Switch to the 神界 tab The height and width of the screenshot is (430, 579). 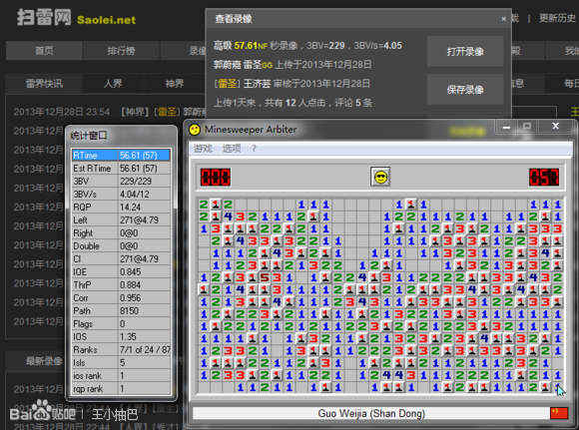175,84
